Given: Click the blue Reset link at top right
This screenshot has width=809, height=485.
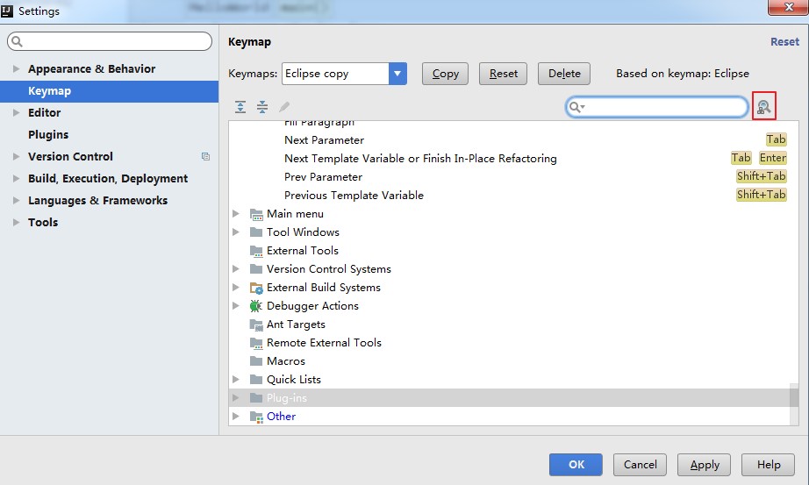Looking at the screenshot, I should coord(784,41).
